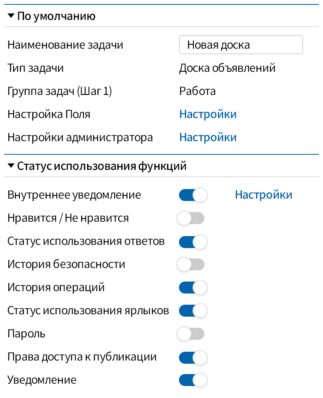The image size is (323, 398).
Task: Enable the "Нравится / Не нравится" toggle
Action: click(x=191, y=219)
